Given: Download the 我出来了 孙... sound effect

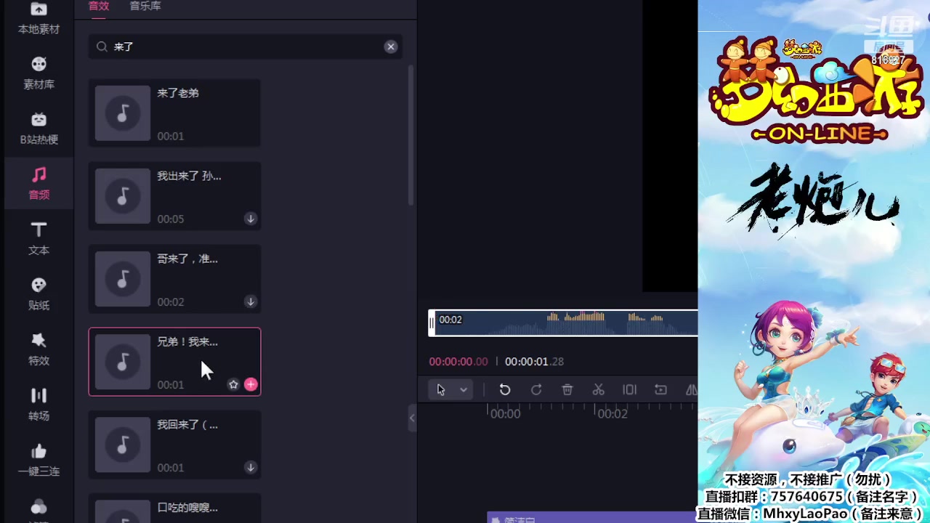Looking at the screenshot, I should pos(251,219).
